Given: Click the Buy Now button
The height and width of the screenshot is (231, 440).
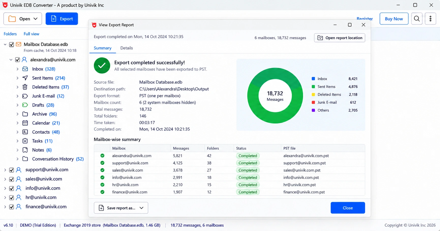Looking at the screenshot, I should click(394, 19).
